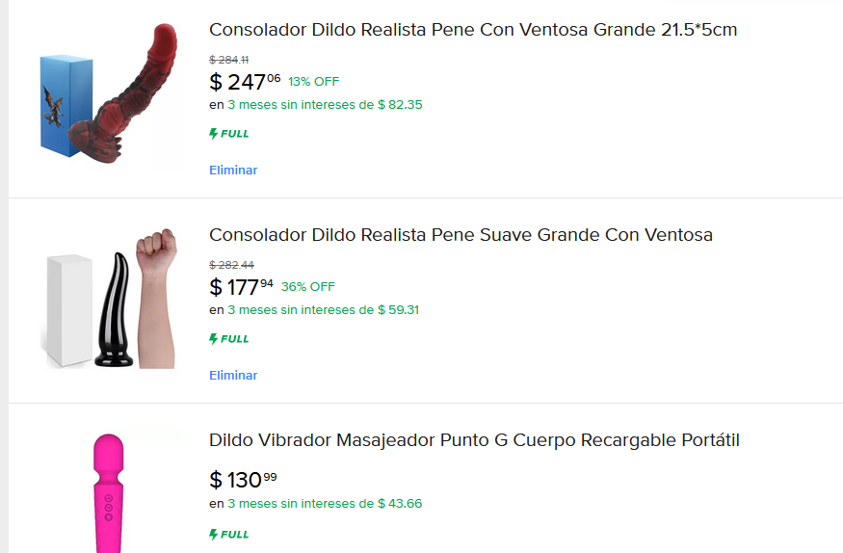Click the FULL badge on the Suave Grande item

229,339
